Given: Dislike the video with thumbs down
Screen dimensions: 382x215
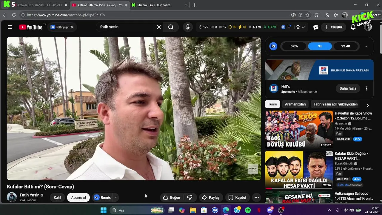Looking at the screenshot, I should [190, 197].
